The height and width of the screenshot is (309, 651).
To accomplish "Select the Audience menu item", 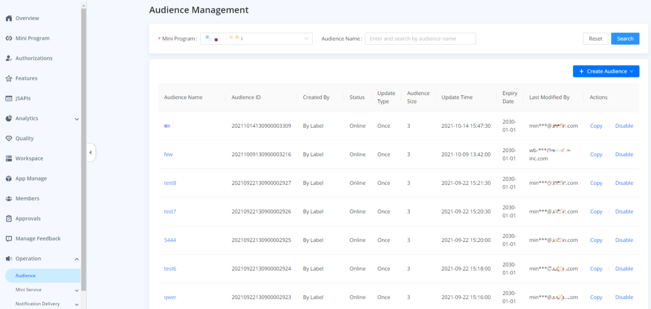I will click(26, 276).
